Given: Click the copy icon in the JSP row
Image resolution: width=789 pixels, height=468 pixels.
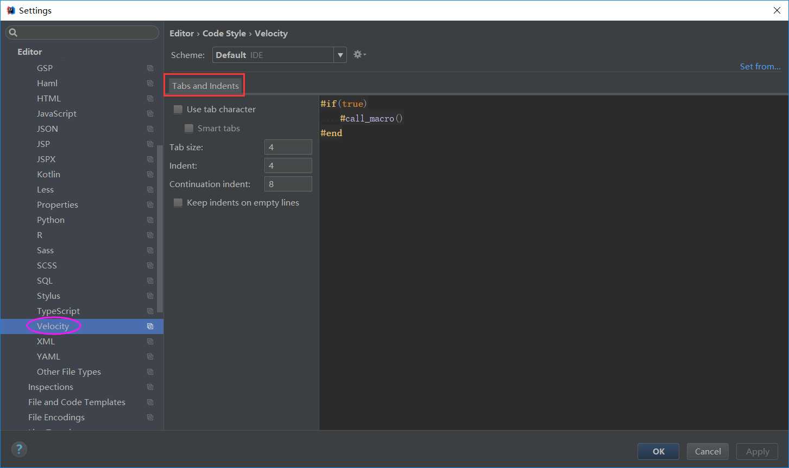Looking at the screenshot, I should (x=150, y=144).
